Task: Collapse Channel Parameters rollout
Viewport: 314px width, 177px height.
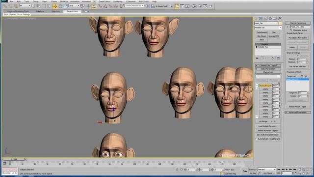Action: pos(298,23)
